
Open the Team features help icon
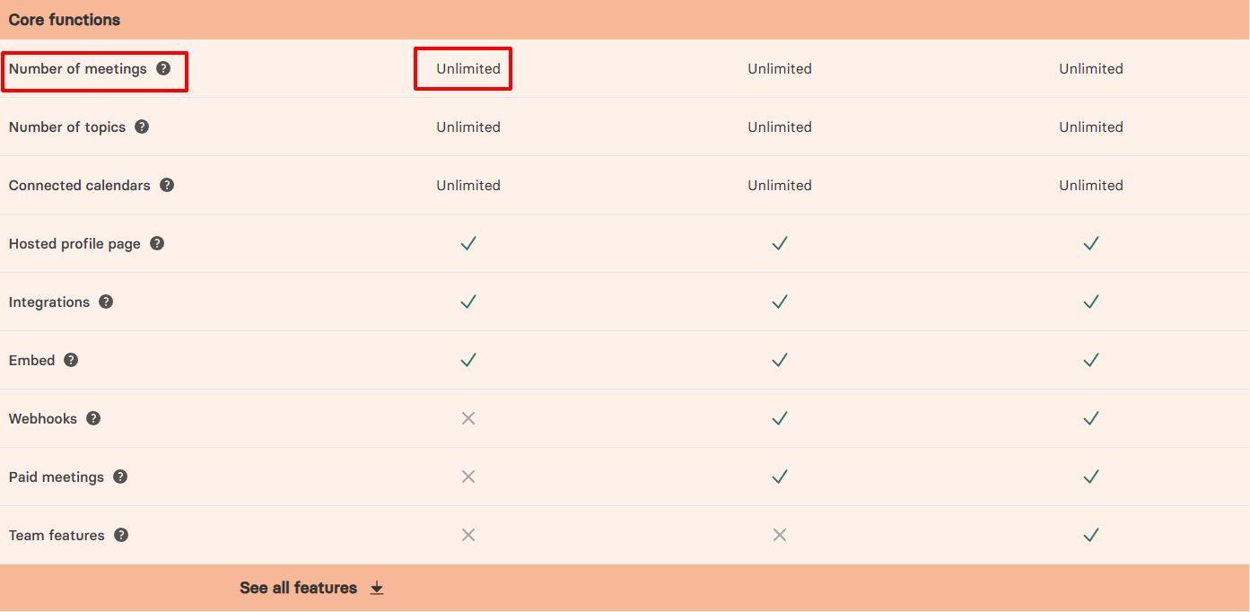click(121, 535)
